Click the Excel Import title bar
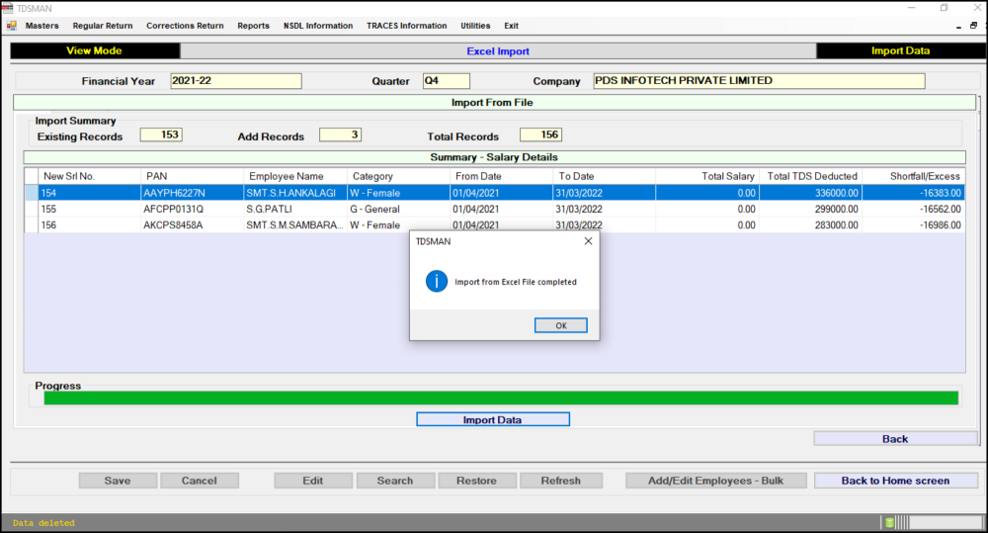 point(498,51)
